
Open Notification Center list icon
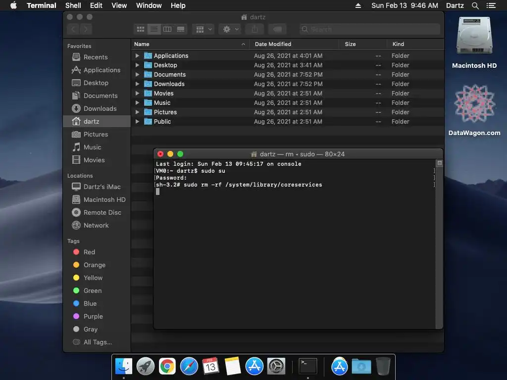click(x=491, y=5)
